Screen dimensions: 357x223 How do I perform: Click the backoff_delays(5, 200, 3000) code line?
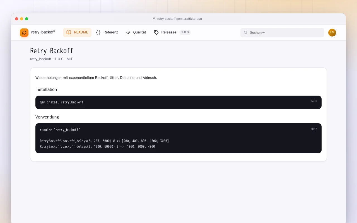104,141
